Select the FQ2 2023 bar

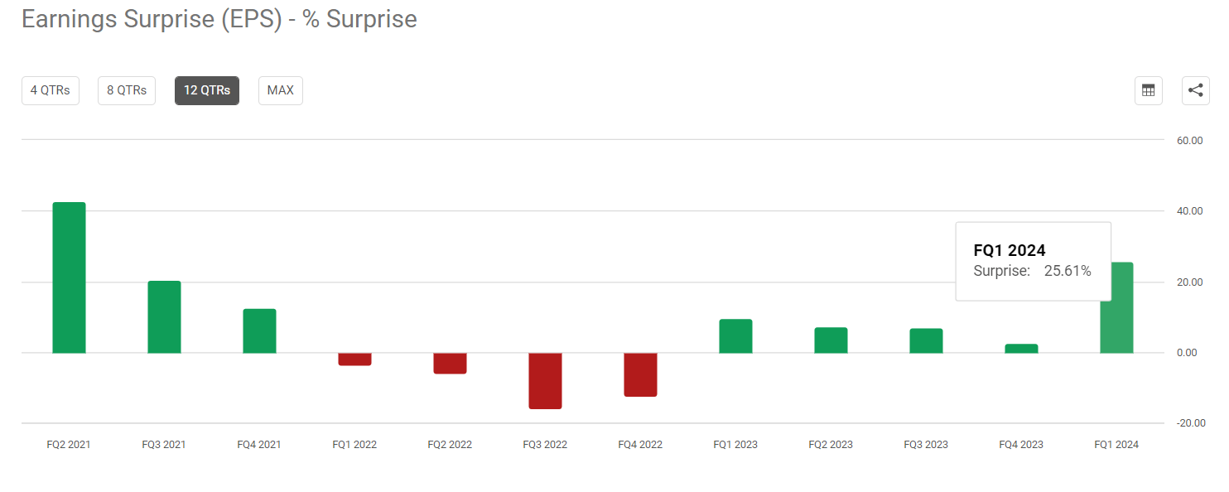tap(831, 340)
